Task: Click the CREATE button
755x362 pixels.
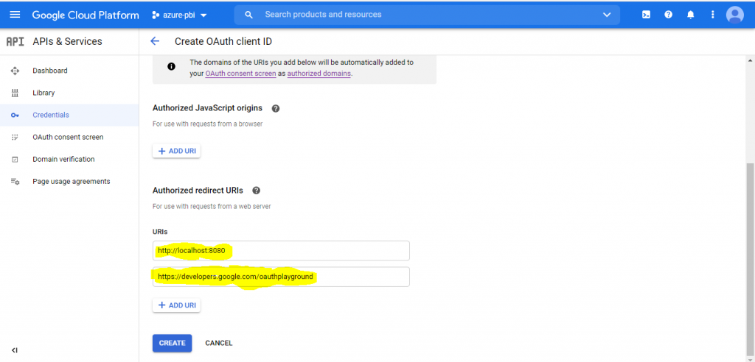Action: [x=173, y=344]
